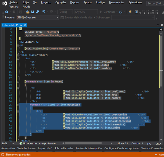Collapse the @foreach block on line 18
The width and height of the screenshot is (164, 157).
17,81
